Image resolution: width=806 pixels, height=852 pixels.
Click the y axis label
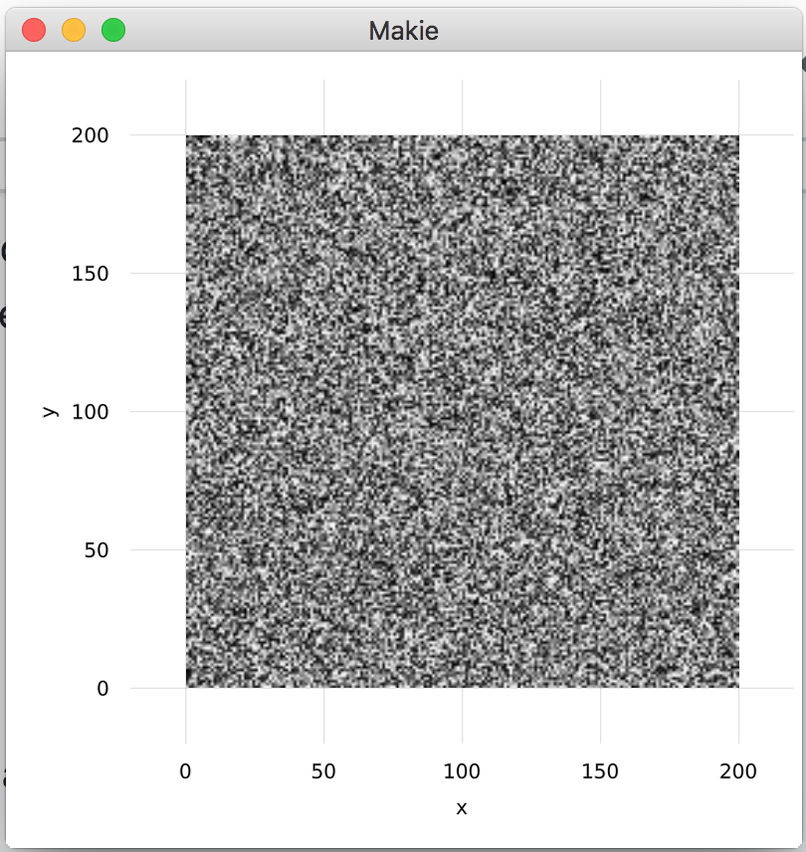(x=50, y=412)
